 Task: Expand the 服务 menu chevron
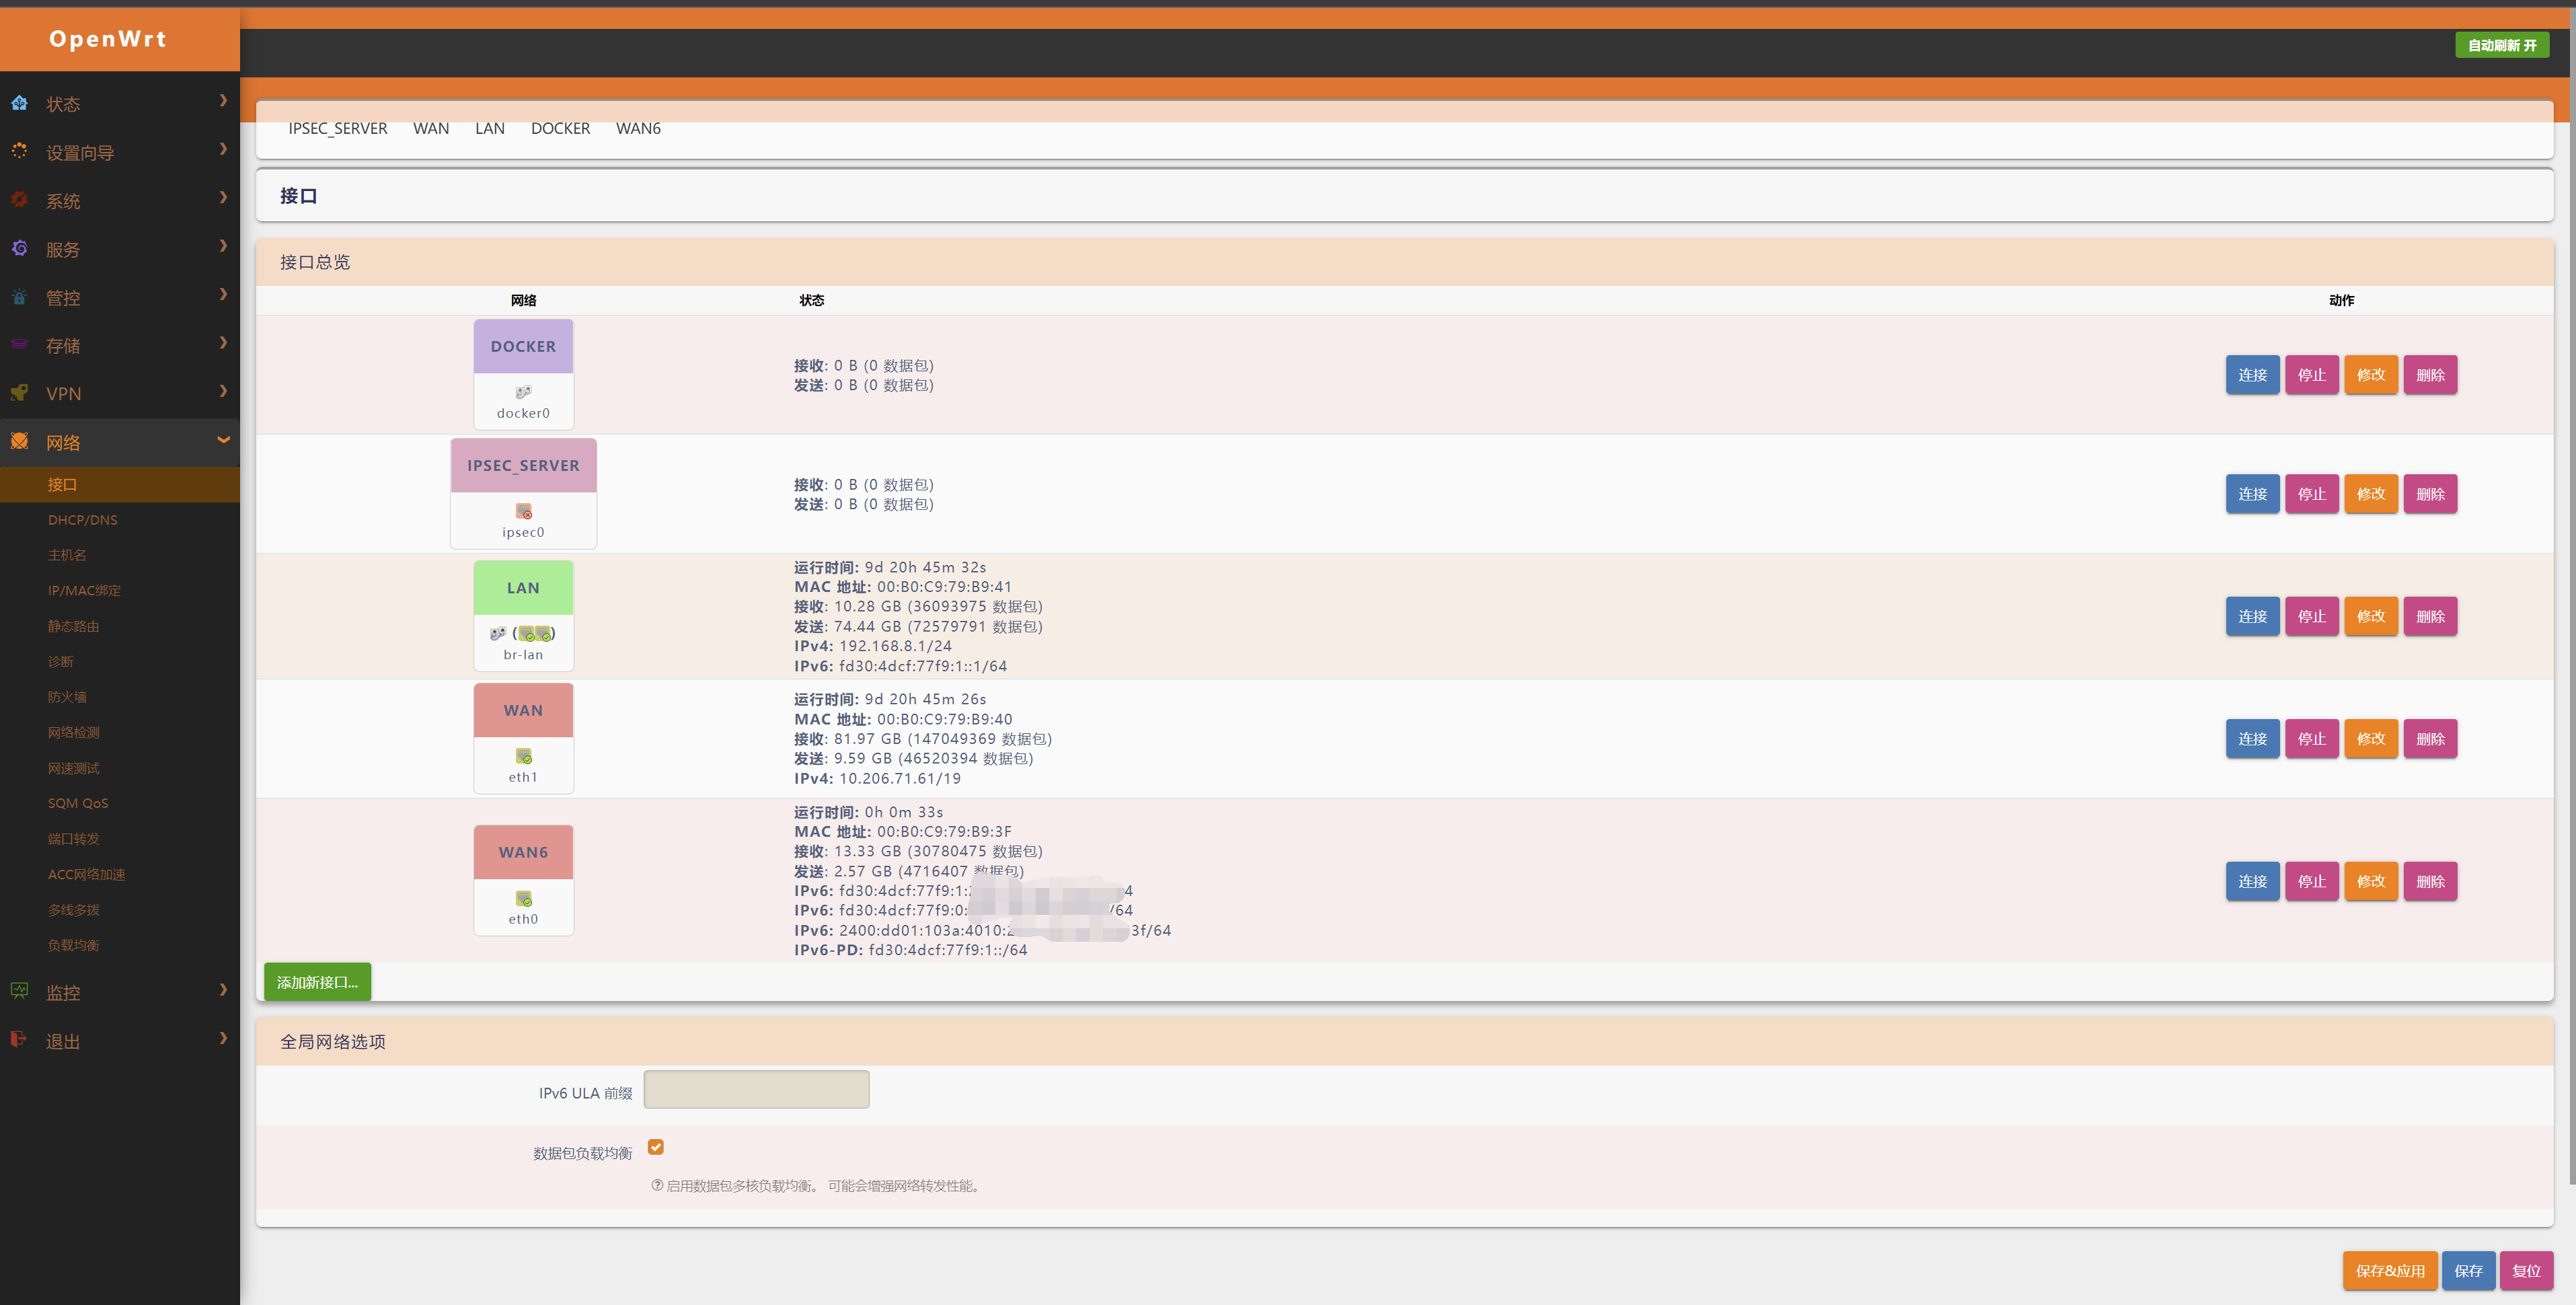point(223,246)
